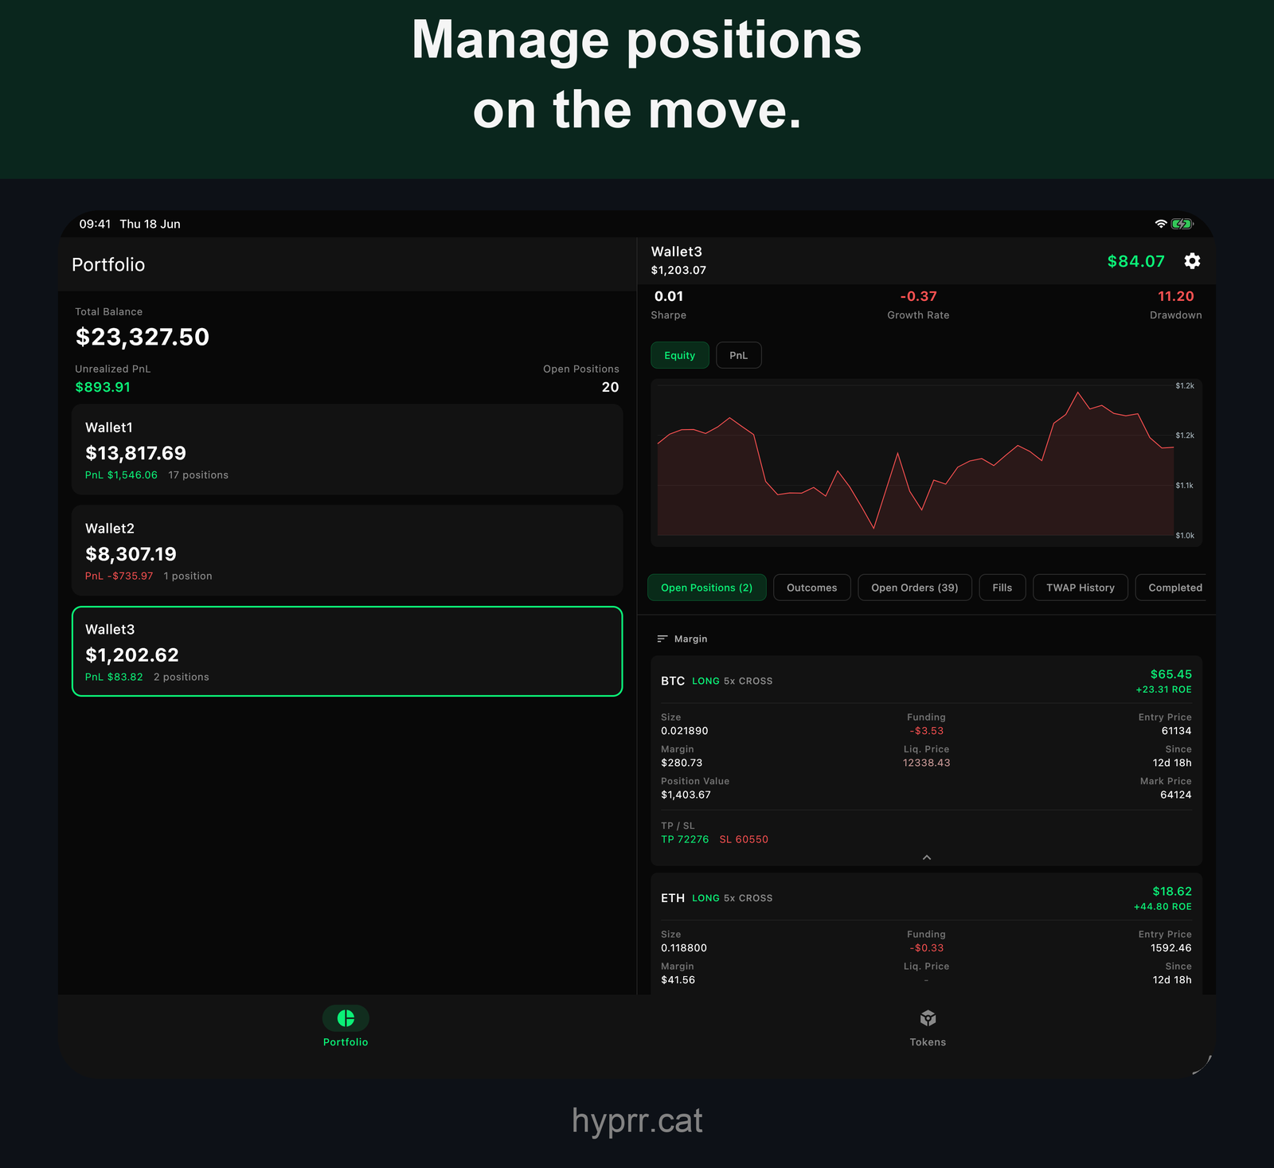The width and height of the screenshot is (1274, 1168).
Task: Click BTC stop loss SL 60550
Action: 744,839
